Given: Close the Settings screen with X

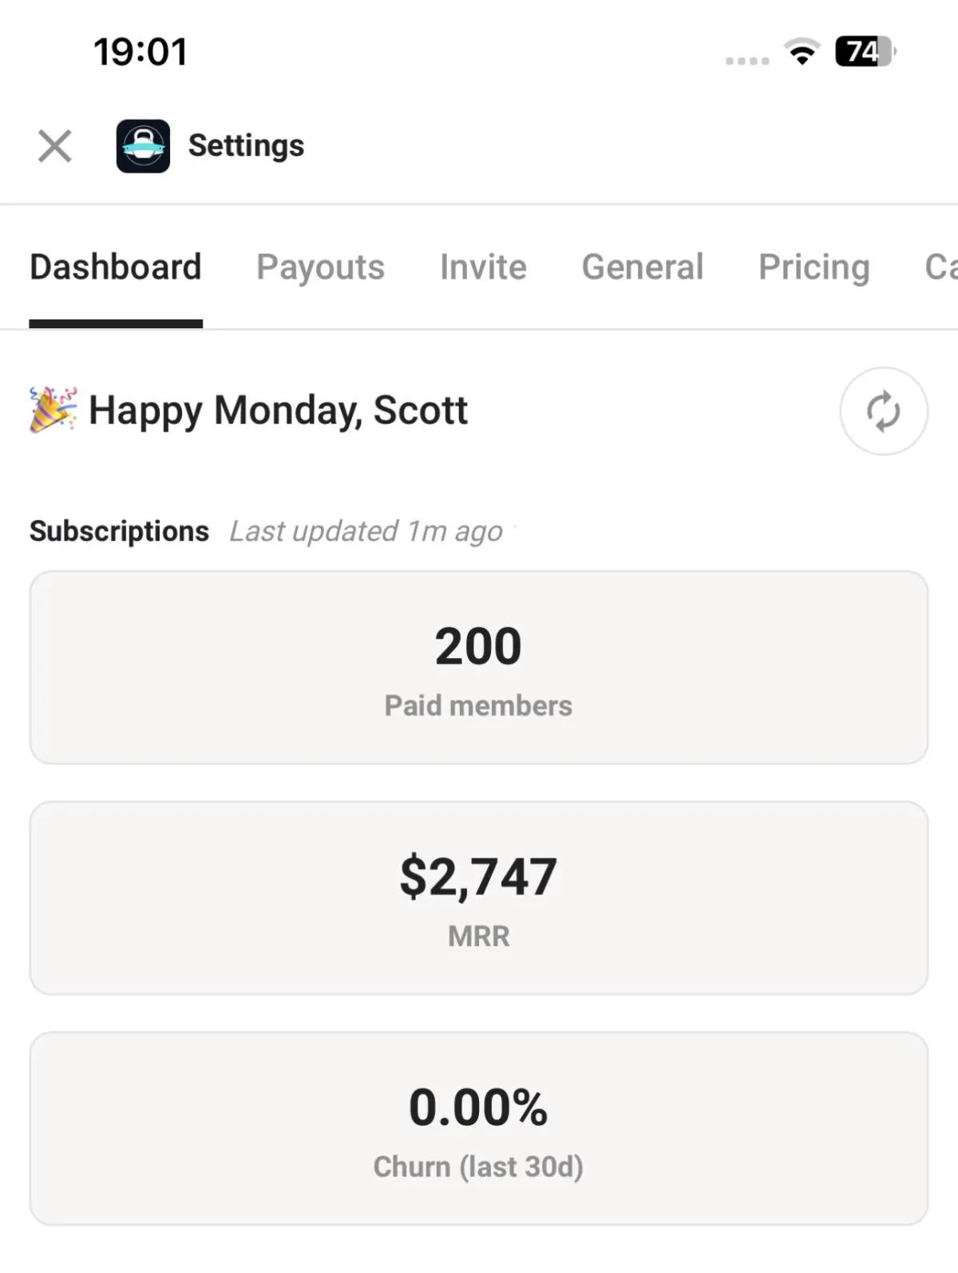Looking at the screenshot, I should (x=55, y=146).
